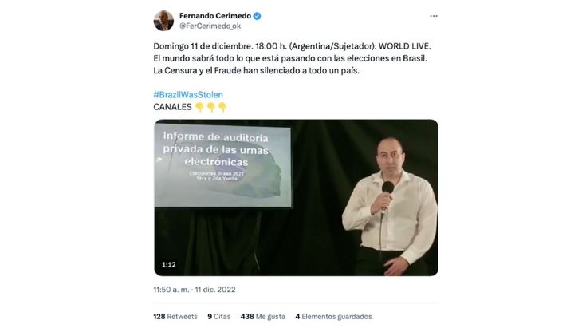Click the first pointing-down emoji
Image resolution: width=582 pixels, height=328 pixels.
pos(199,108)
